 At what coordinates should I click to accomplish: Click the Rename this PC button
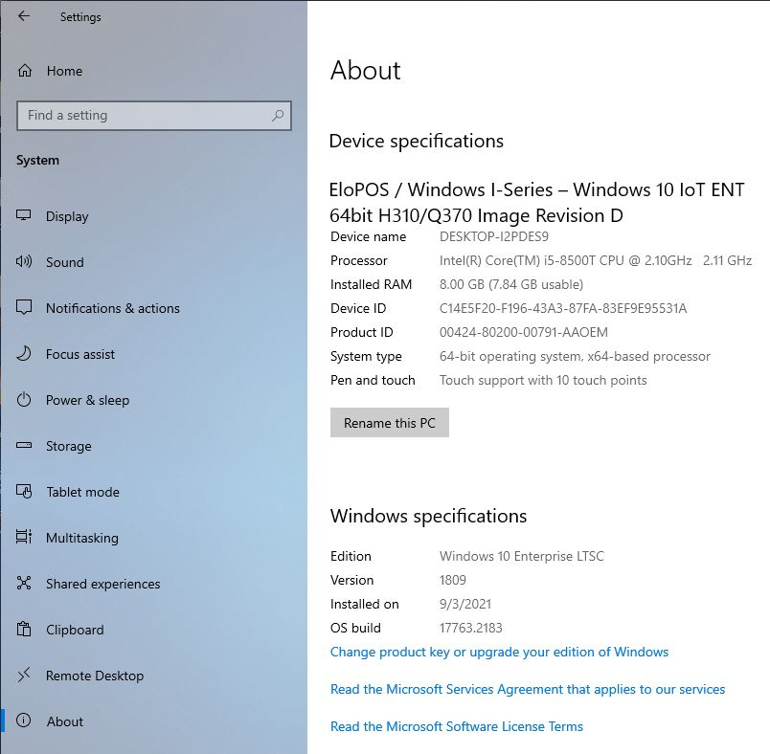coord(390,422)
